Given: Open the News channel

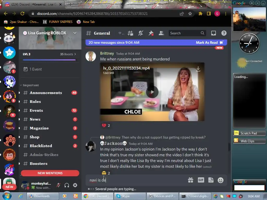Looking at the screenshot, I should pos(49,119).
